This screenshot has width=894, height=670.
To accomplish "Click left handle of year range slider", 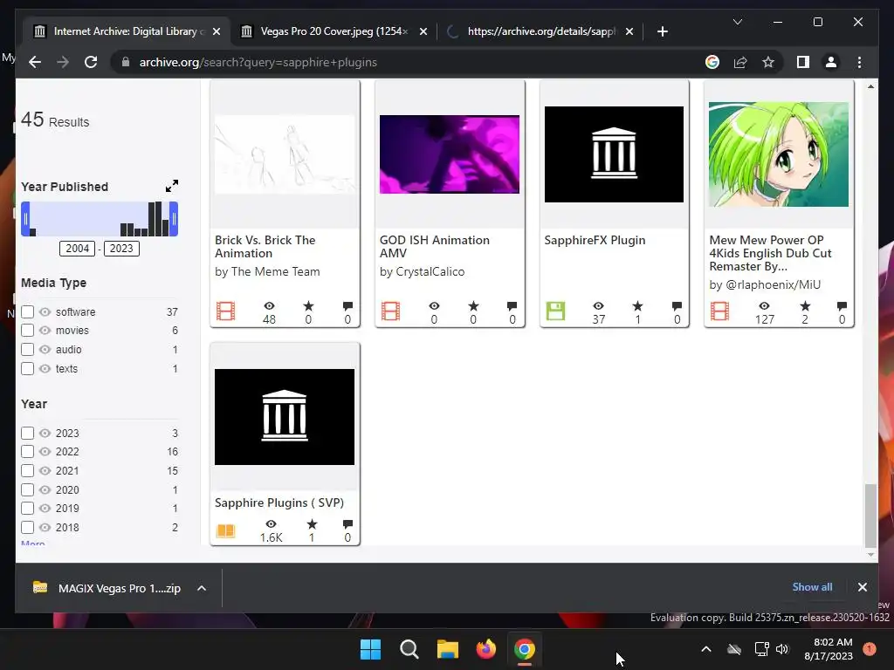I will [25, 219].
